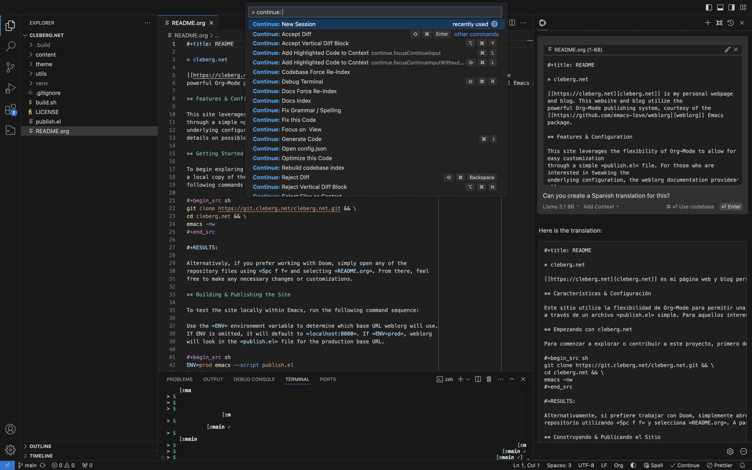
Task: Toggle the bottom panel visibility
Action: tap(720, 7)
